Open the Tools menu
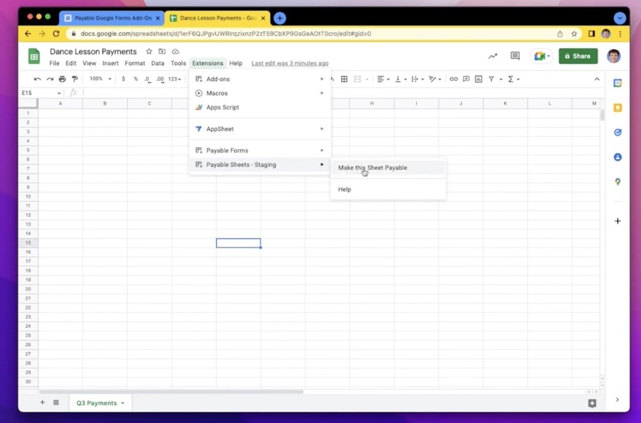641x423 pixels. pyautogui.click(x=178, y=63)
